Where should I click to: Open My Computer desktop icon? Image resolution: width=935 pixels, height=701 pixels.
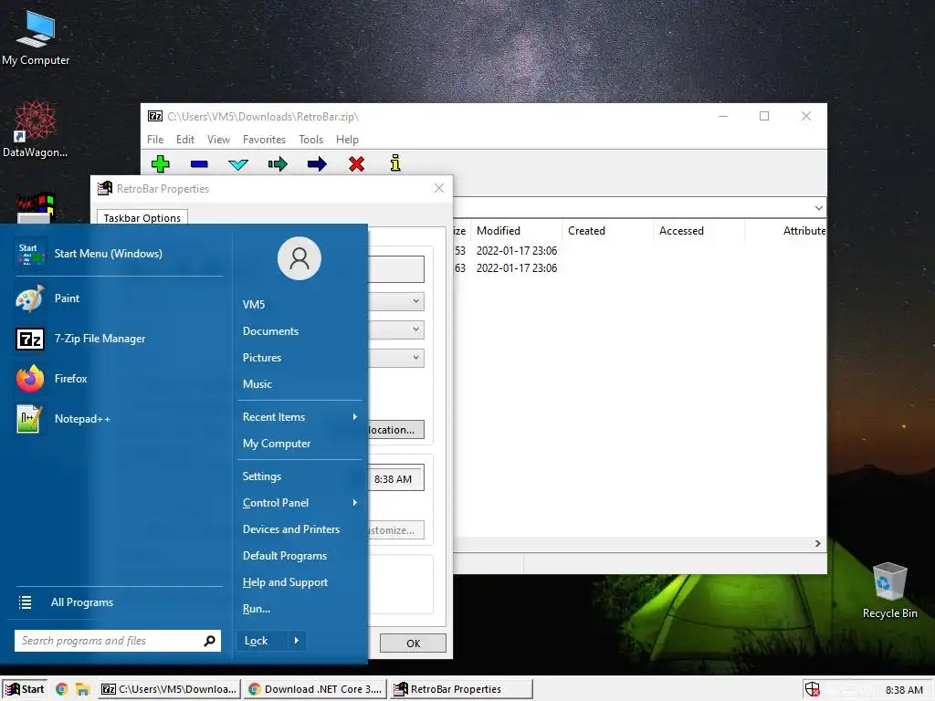tap(36, 38)
